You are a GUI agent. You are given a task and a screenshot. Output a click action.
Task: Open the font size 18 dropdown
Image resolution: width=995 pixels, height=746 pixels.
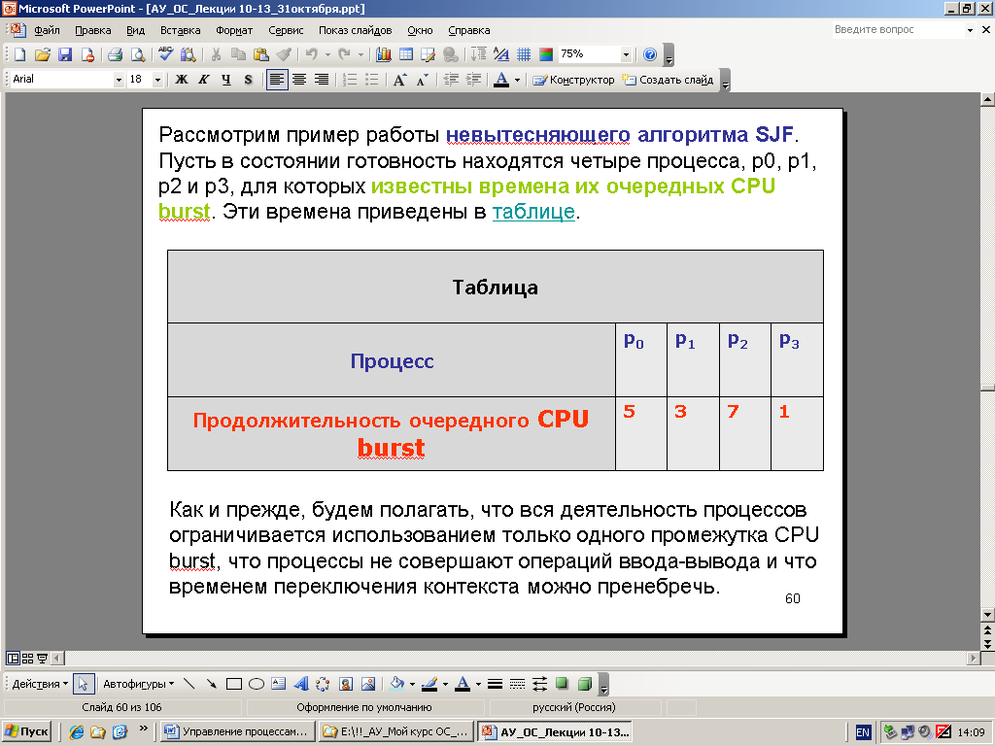point(157,80)
